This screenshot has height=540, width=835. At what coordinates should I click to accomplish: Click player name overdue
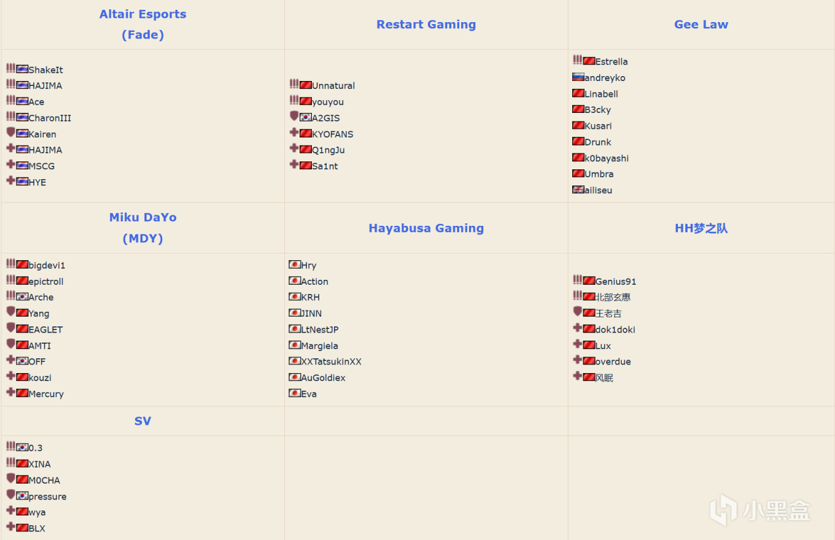pyautogui.click(x=613, y=361)
